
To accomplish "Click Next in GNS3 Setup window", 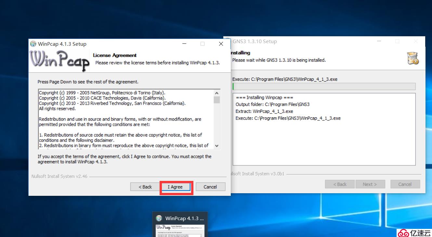I will pyautogui.click(x=370, y=184).
